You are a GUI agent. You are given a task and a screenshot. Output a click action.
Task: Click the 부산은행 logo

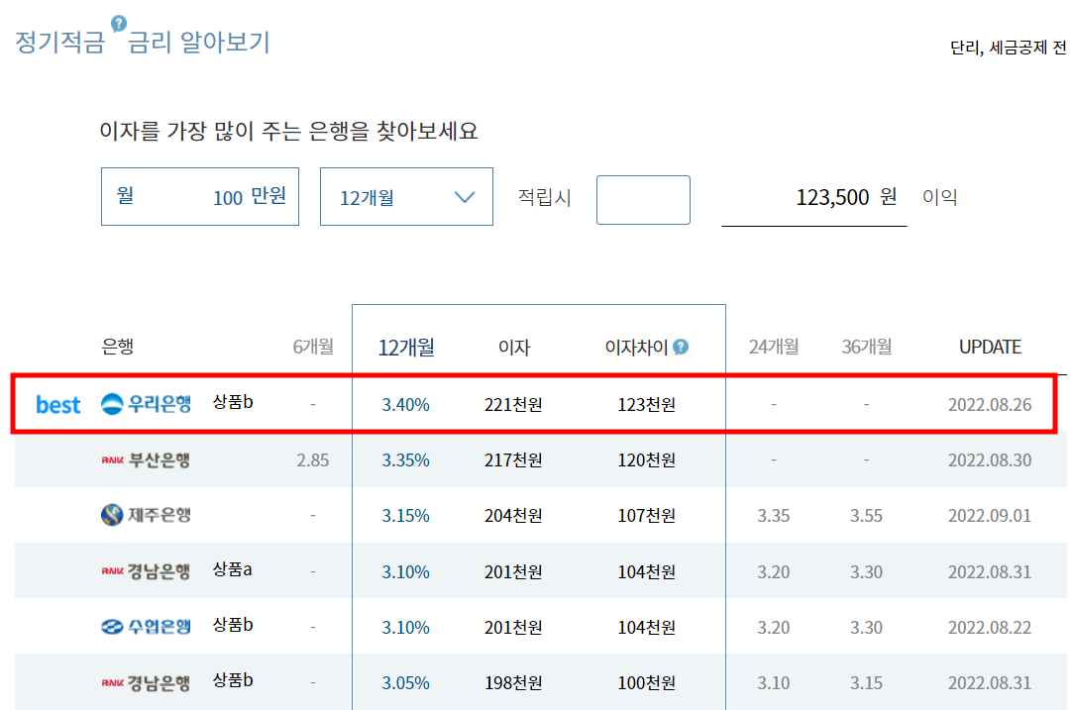[x=146, y=460]
